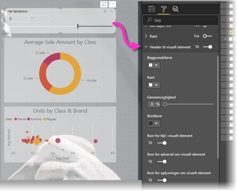Open the Baggrundsfarve color dropdown

coord(154,65)
